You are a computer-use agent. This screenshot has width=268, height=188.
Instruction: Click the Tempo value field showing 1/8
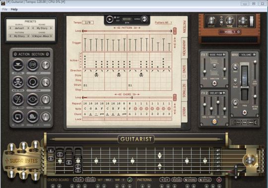[x=88, y=22]
